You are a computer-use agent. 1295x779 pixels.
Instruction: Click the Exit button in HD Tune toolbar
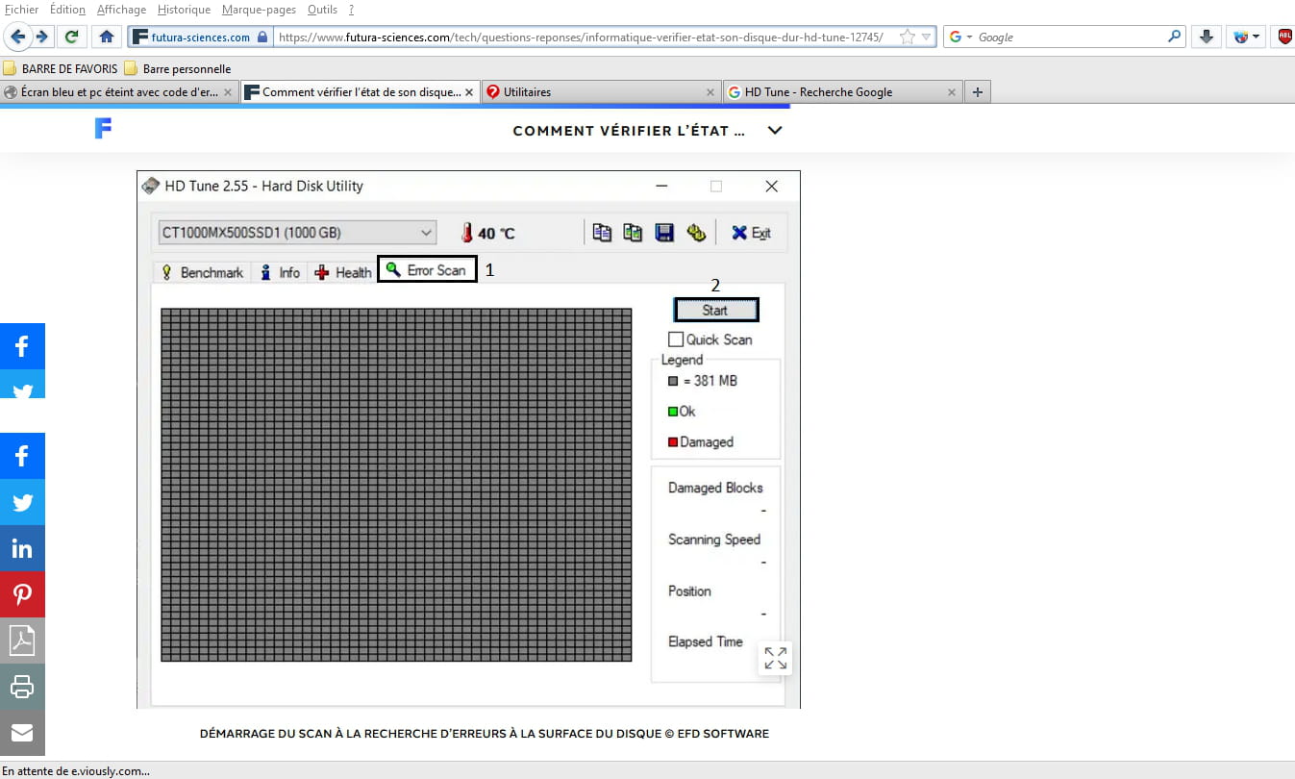(x=751, y=233)
